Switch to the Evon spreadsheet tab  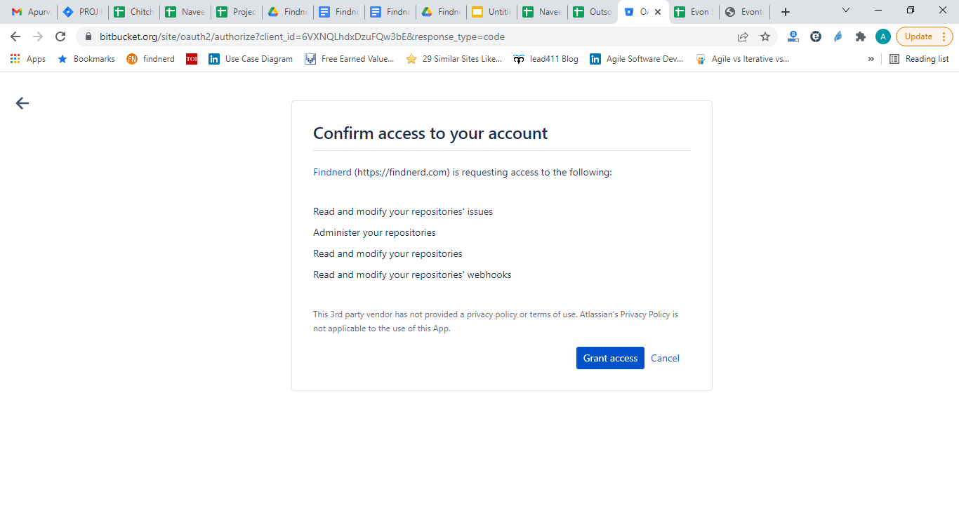click(x=694, y=12)
